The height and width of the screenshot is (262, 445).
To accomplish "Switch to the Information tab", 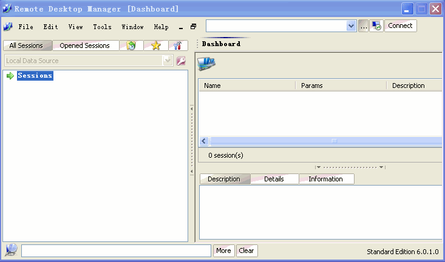I will tap(327, 179).
